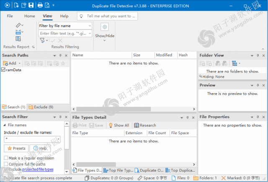This screenshot has width=268, height=182.
Task: Open the Filter by file name dropdown
Action: tap(90, 26)
